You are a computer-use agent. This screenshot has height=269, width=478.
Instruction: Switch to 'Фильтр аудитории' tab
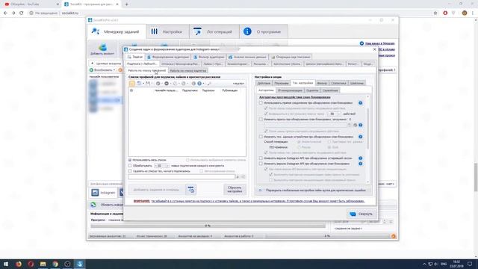(209, 57)
